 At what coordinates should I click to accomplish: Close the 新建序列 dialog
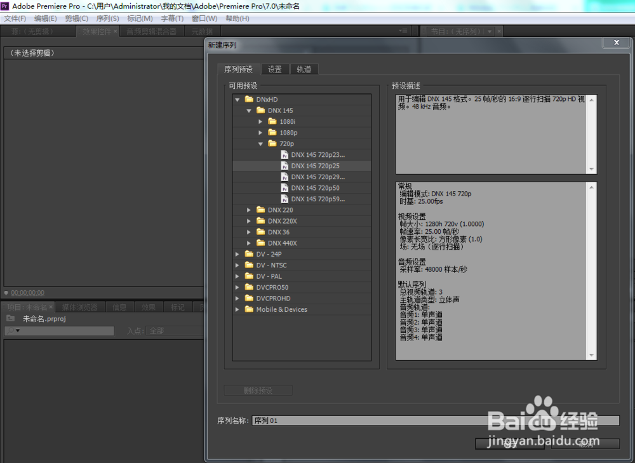(x=617, y=43)
